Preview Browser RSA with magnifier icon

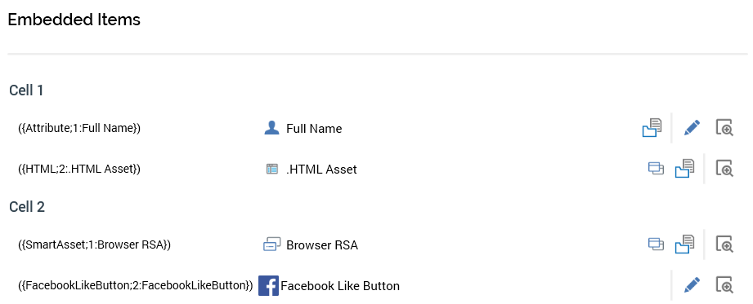coord(724,245)
